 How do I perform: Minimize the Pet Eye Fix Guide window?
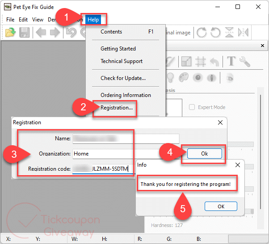click(218, 7)
